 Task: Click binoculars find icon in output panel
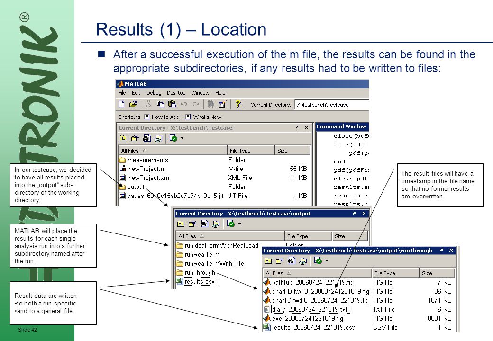point(204,224)
